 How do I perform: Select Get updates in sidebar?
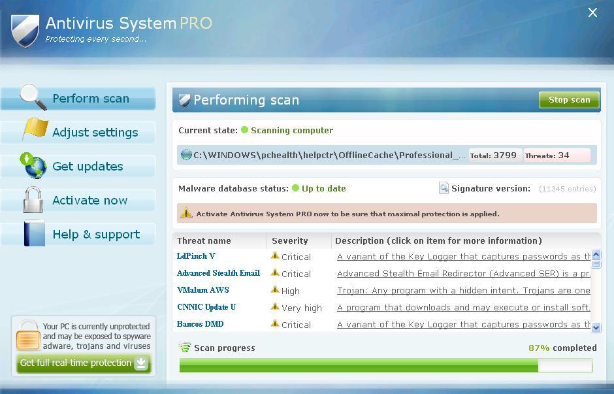tap(78, 166)
